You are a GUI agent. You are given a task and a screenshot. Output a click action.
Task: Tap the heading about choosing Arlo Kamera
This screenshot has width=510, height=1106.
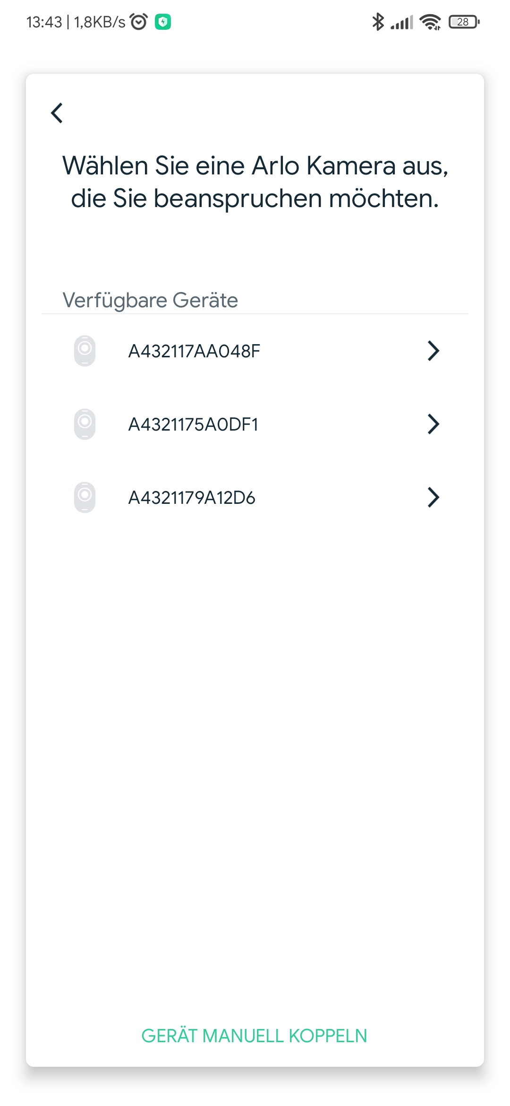pyautogui.click(x=255, y=182)
